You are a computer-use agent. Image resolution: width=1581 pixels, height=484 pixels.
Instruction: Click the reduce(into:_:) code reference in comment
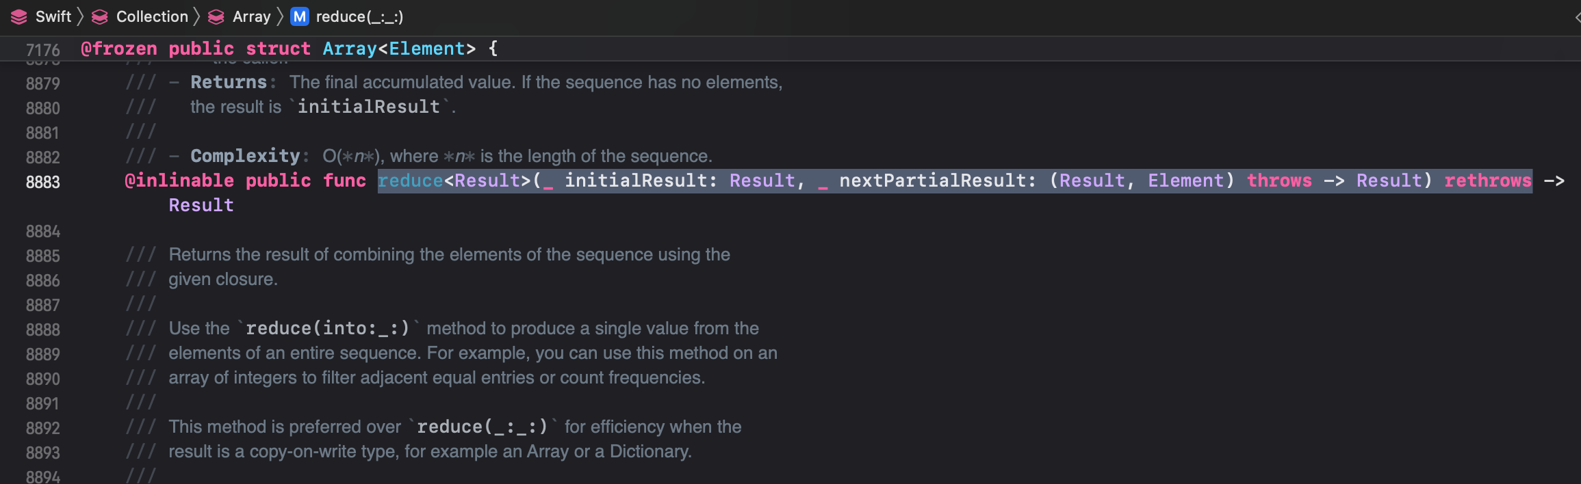click(x=327, y=329)
